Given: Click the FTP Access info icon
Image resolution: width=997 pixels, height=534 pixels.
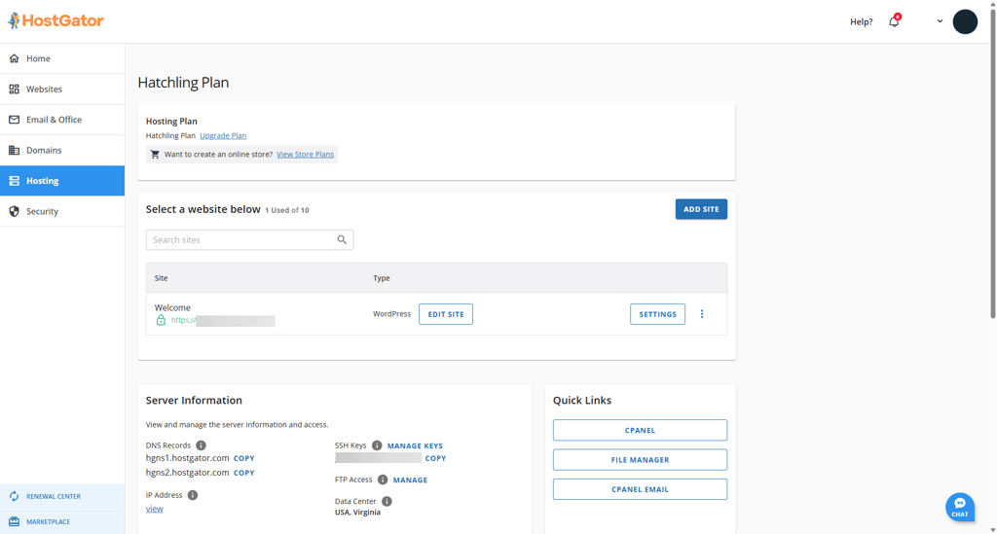Looking at the screenshot, I should pos(383,481).
